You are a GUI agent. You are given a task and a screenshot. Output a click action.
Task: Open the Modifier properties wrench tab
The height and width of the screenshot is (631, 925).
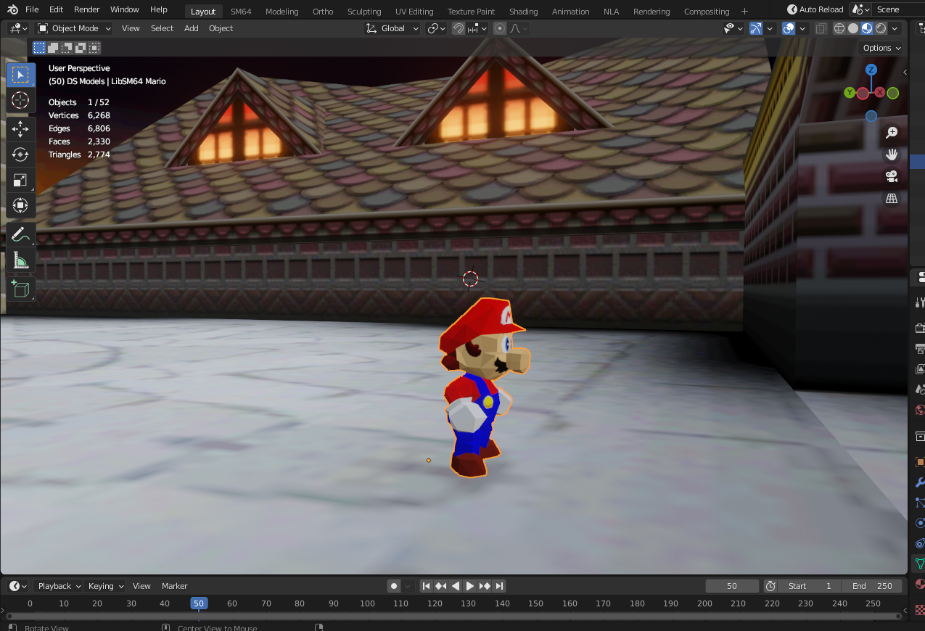[918, 482]
